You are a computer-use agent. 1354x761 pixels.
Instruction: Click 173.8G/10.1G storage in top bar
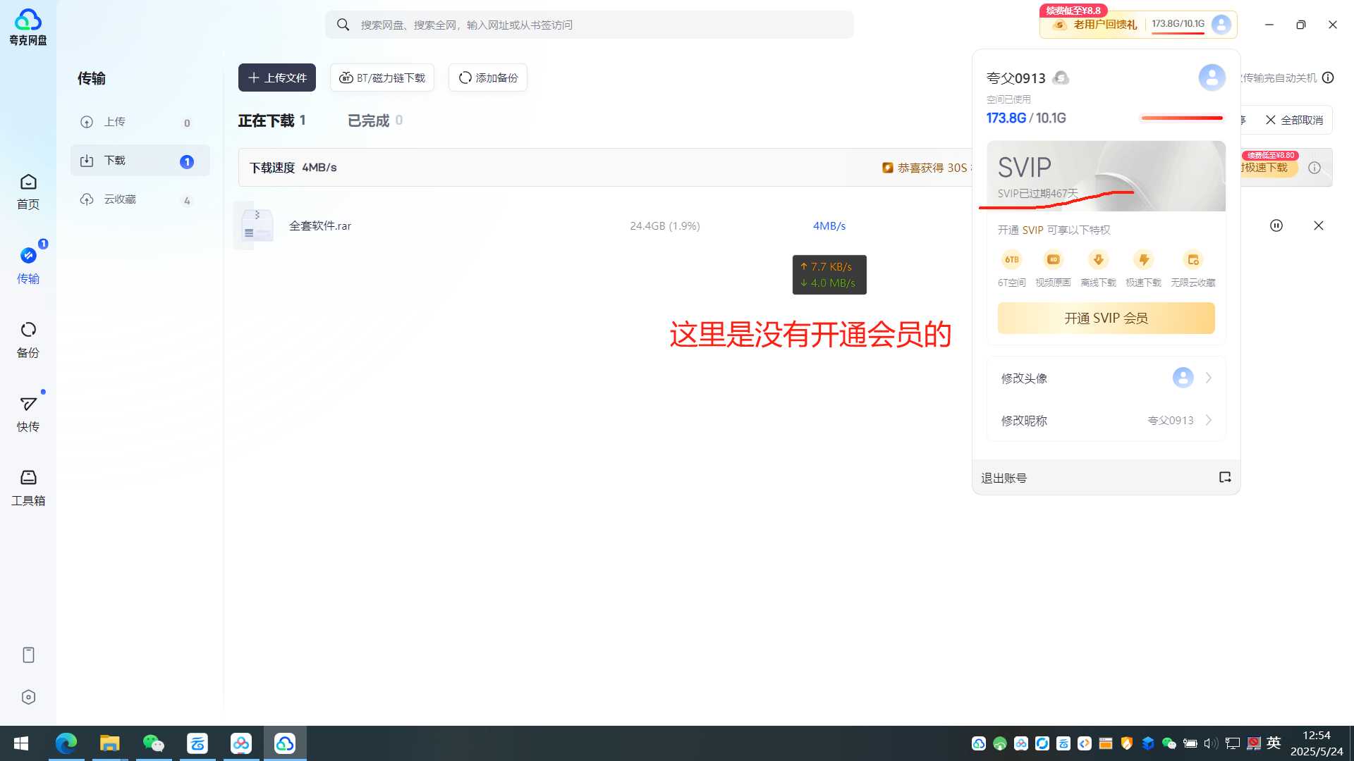(x=1178, y=24)
